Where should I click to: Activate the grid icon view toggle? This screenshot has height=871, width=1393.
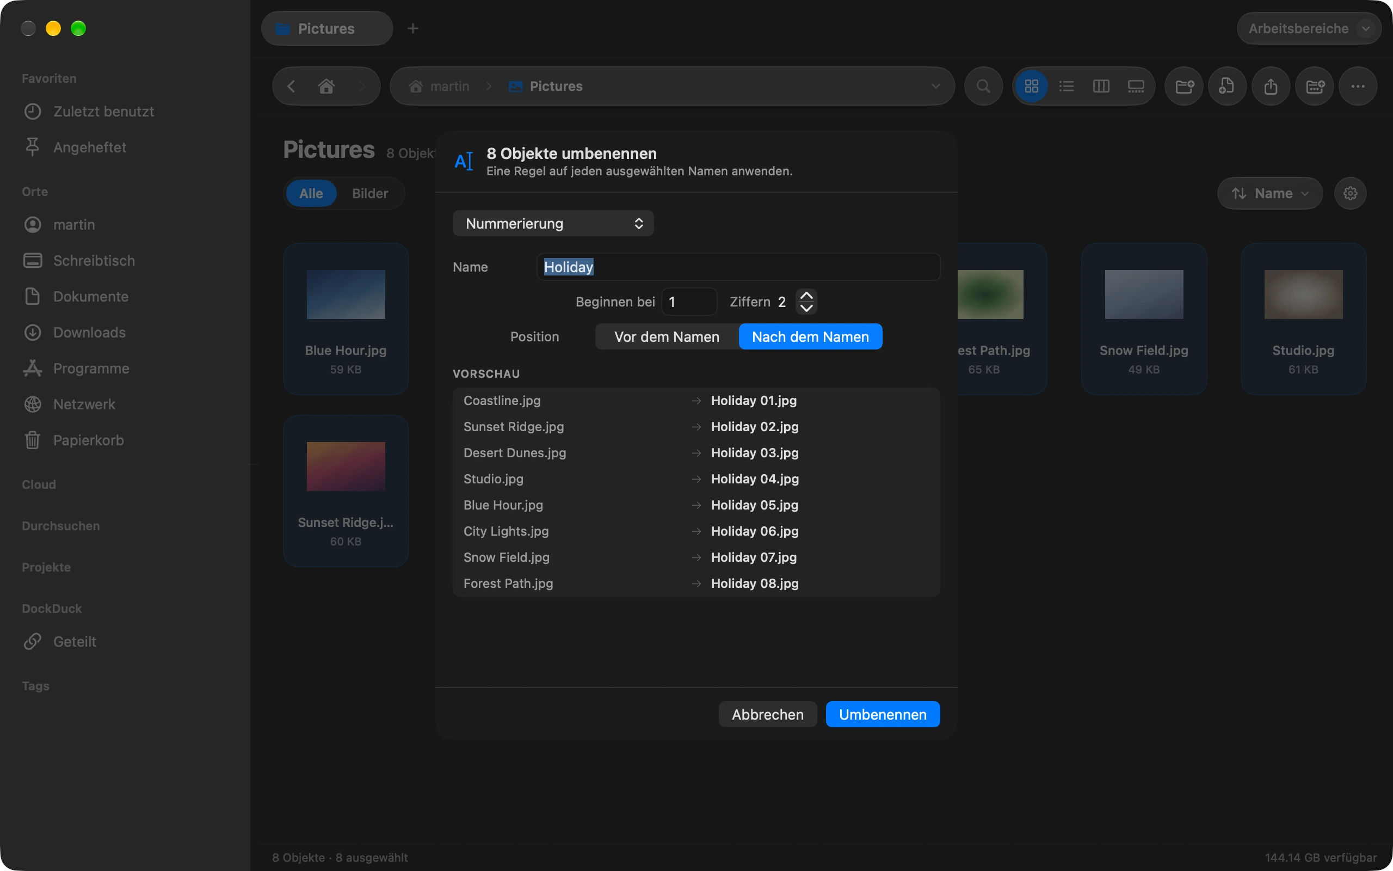1032,87
